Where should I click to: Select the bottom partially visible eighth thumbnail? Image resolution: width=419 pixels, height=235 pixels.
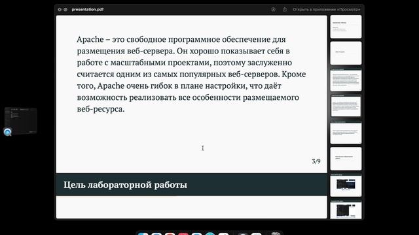[x=346, y=210]
